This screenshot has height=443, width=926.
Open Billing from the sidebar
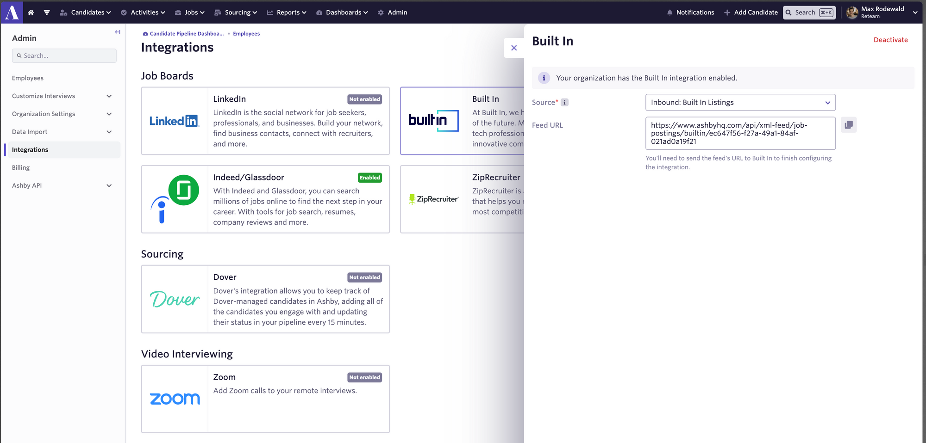(20, 167)
